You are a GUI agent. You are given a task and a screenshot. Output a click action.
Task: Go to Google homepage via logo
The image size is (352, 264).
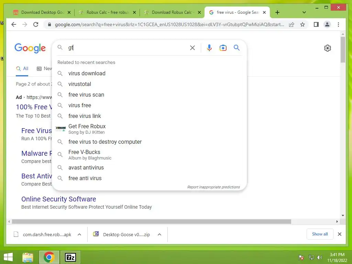[x=30, y=48]
